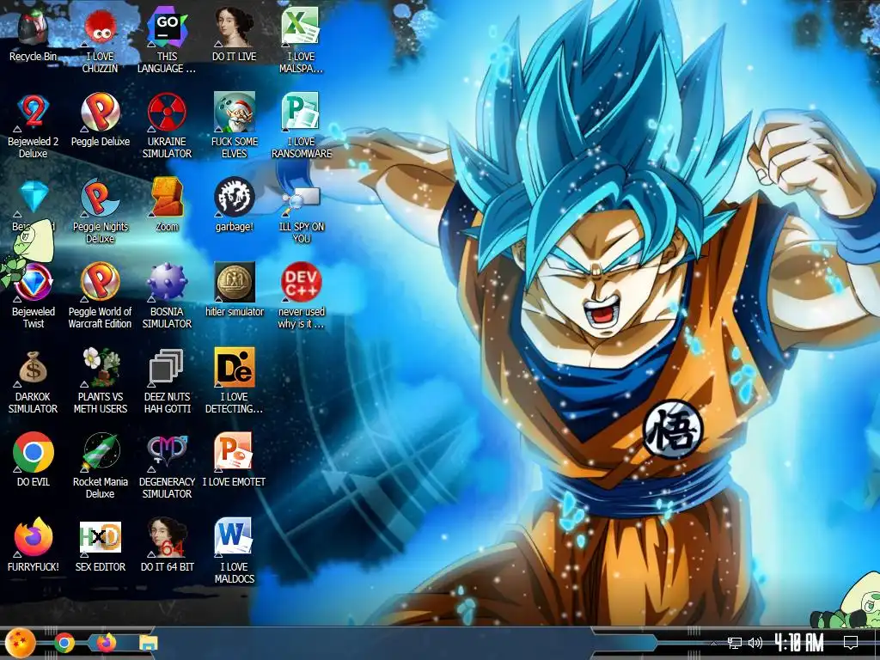Open the Peggle Deluxe shortcut
Screen dimensions: 880x660
(101, 113)
